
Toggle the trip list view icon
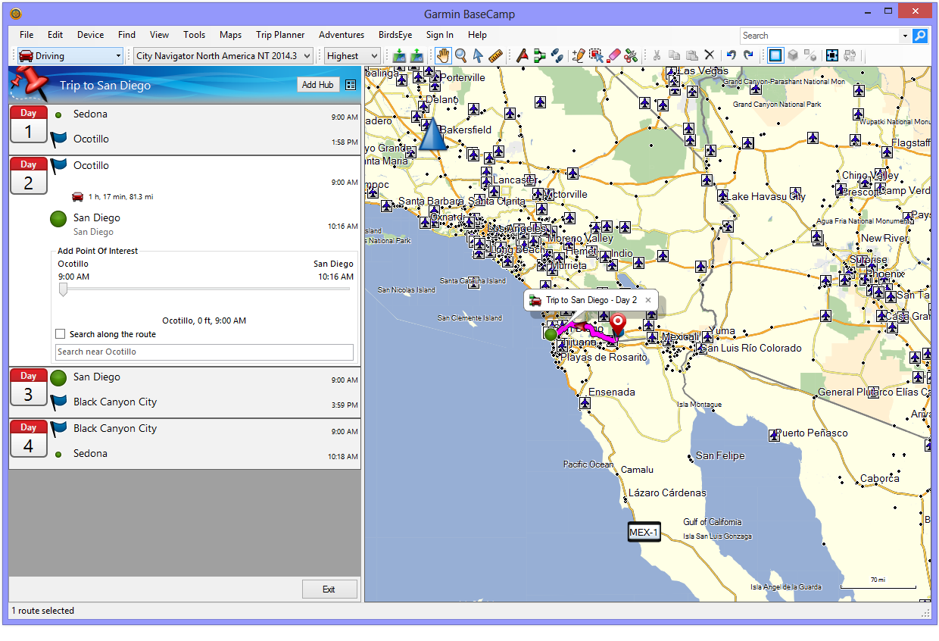(x=350, y=85)
